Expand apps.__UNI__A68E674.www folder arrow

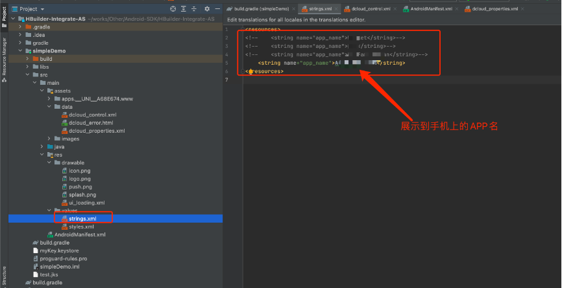(x=49, y=98)
